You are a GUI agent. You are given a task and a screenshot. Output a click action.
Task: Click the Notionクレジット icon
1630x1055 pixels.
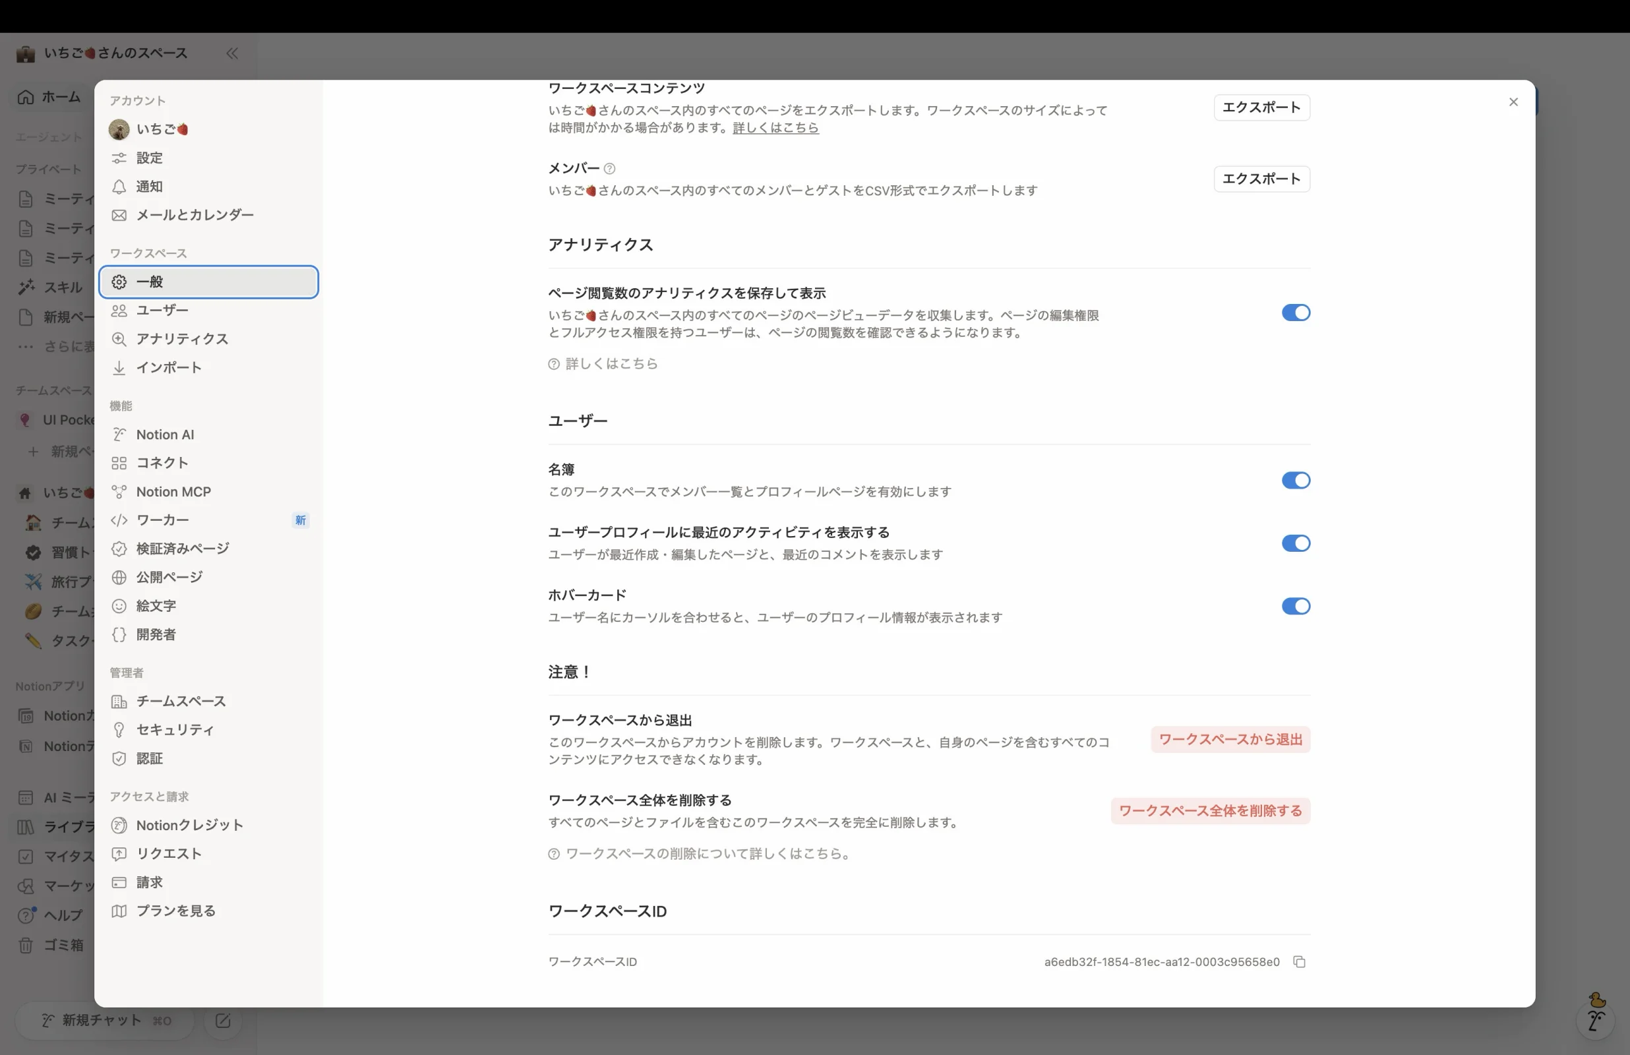click(x=119, y=826)
